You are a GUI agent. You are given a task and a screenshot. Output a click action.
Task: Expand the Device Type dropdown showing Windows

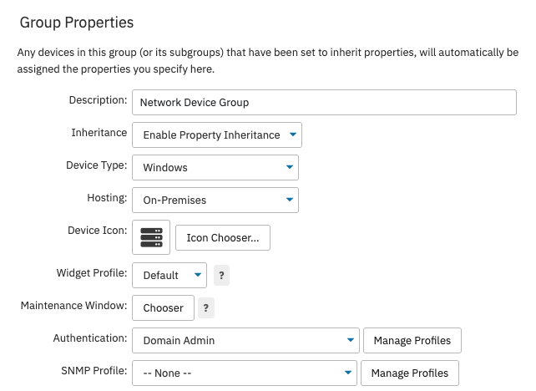215,167
